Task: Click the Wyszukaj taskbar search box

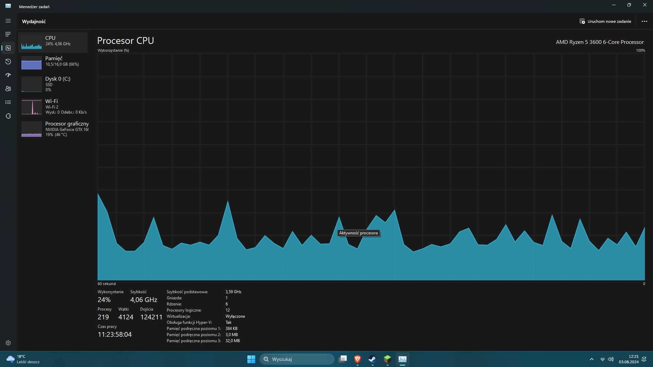Action: point(297,359)
